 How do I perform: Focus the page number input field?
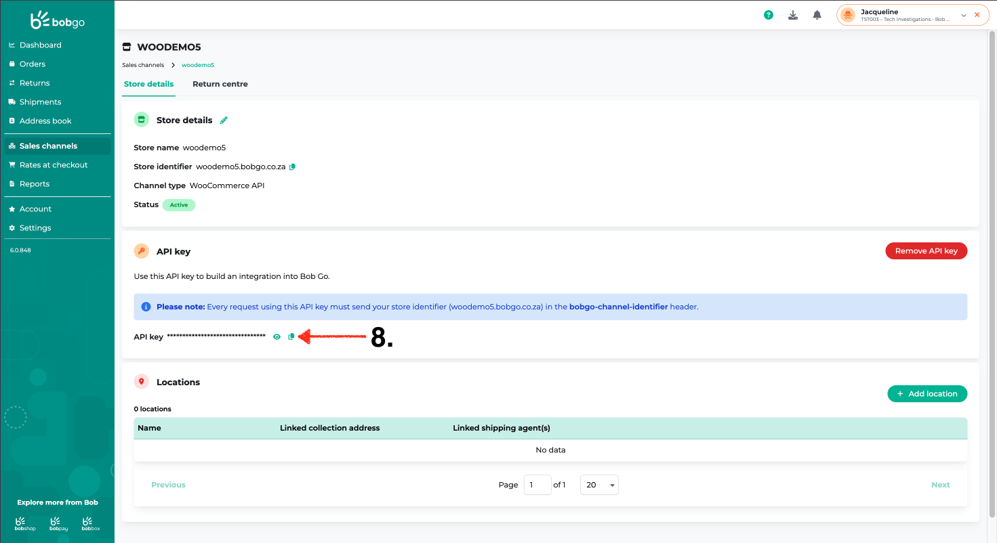tap(537, 485)
